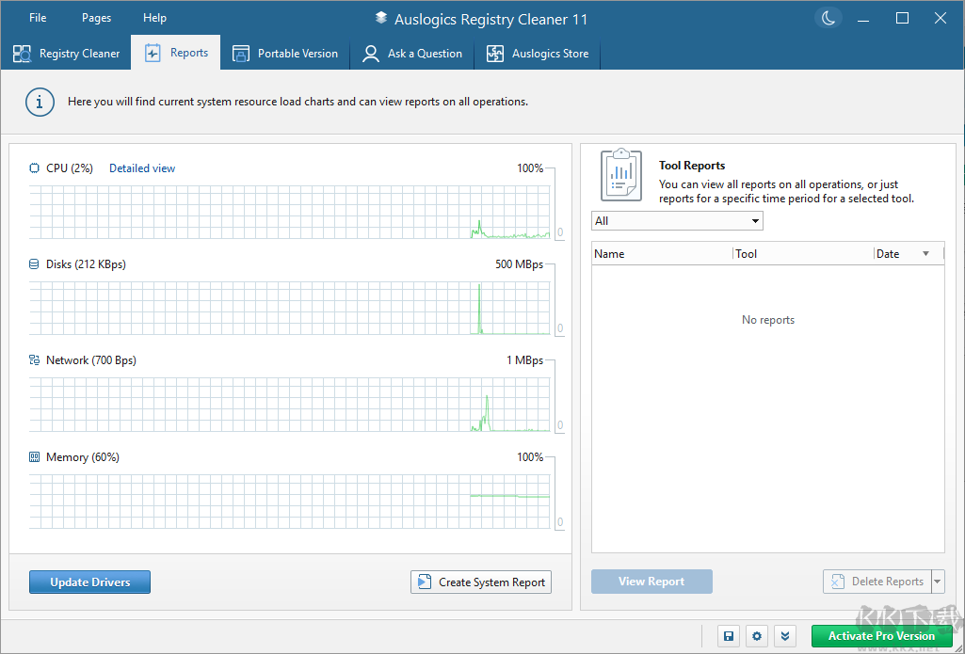Switch to the Registry Cleaner tab

66,54
